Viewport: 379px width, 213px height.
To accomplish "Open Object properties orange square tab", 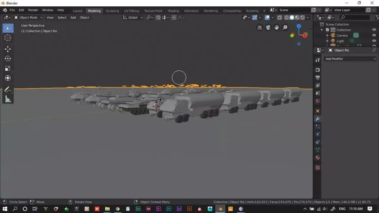I will [x=318, y=111].
